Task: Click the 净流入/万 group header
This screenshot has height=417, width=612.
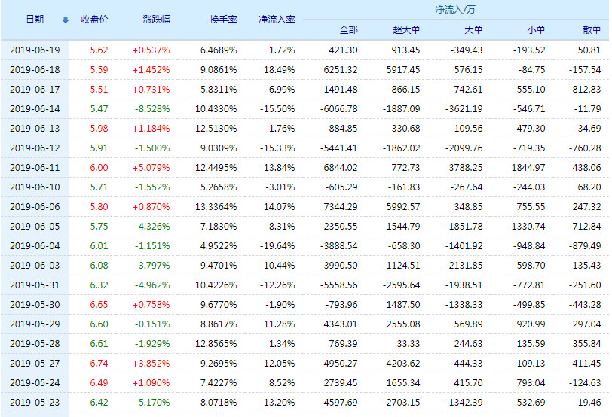Action: point(455,9)
